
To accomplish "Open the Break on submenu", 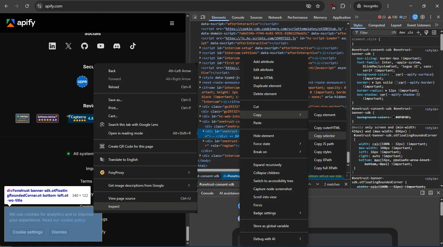I will tap(274, 152).
